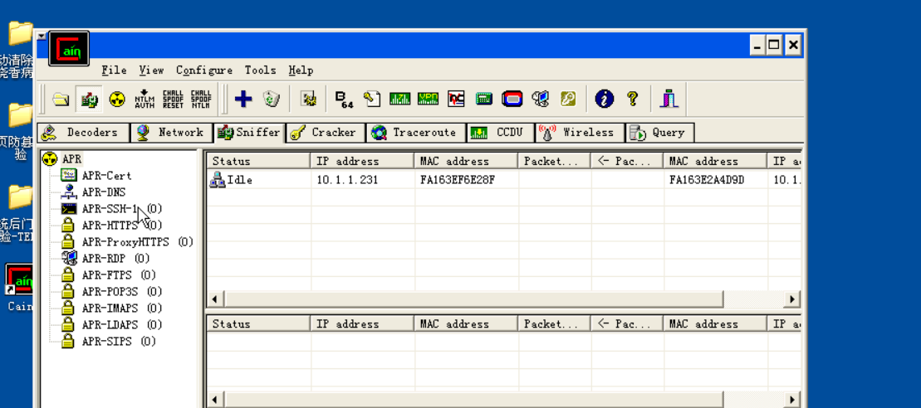Click the Status header in upper pane

tap(258, 161)
